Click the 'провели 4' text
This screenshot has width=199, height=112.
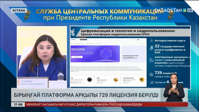pos(162,82)
